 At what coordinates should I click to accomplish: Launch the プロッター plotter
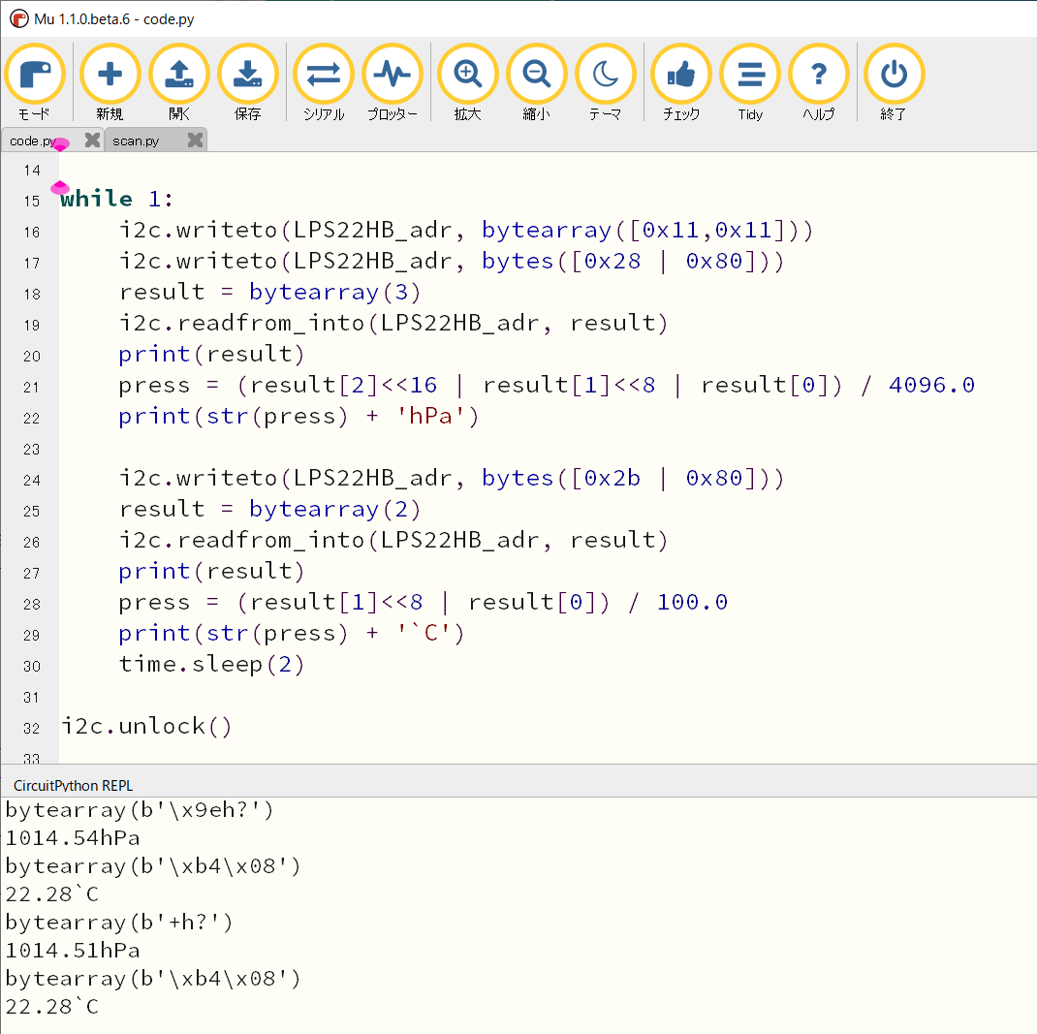tap(393, 74)
